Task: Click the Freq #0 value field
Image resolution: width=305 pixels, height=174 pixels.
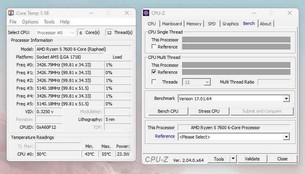Action: tap(69, 65)
